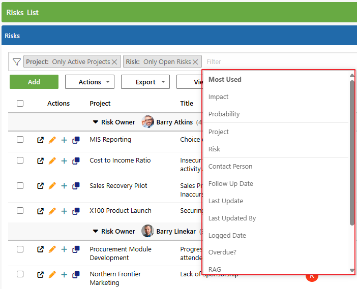The width and height of the screenshot is (357, 289).
Task: Remove the Only Open Risks filter
Action: tap(195, 62)
